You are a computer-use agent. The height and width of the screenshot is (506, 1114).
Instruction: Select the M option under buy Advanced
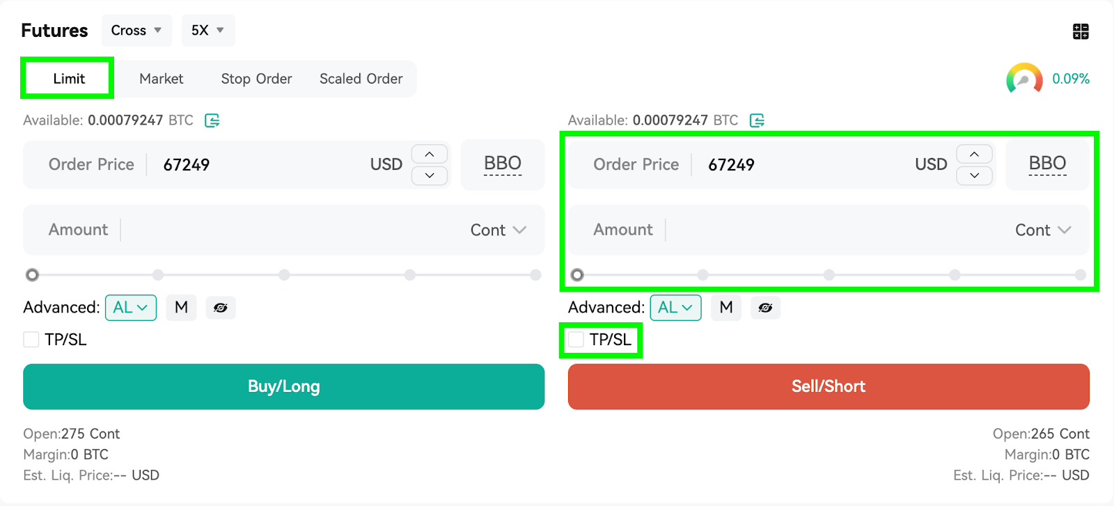click(181, 308)
